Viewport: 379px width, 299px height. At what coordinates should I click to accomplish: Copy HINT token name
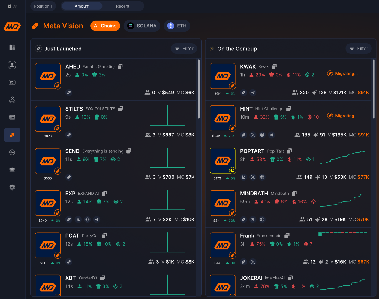click(289, 109)
